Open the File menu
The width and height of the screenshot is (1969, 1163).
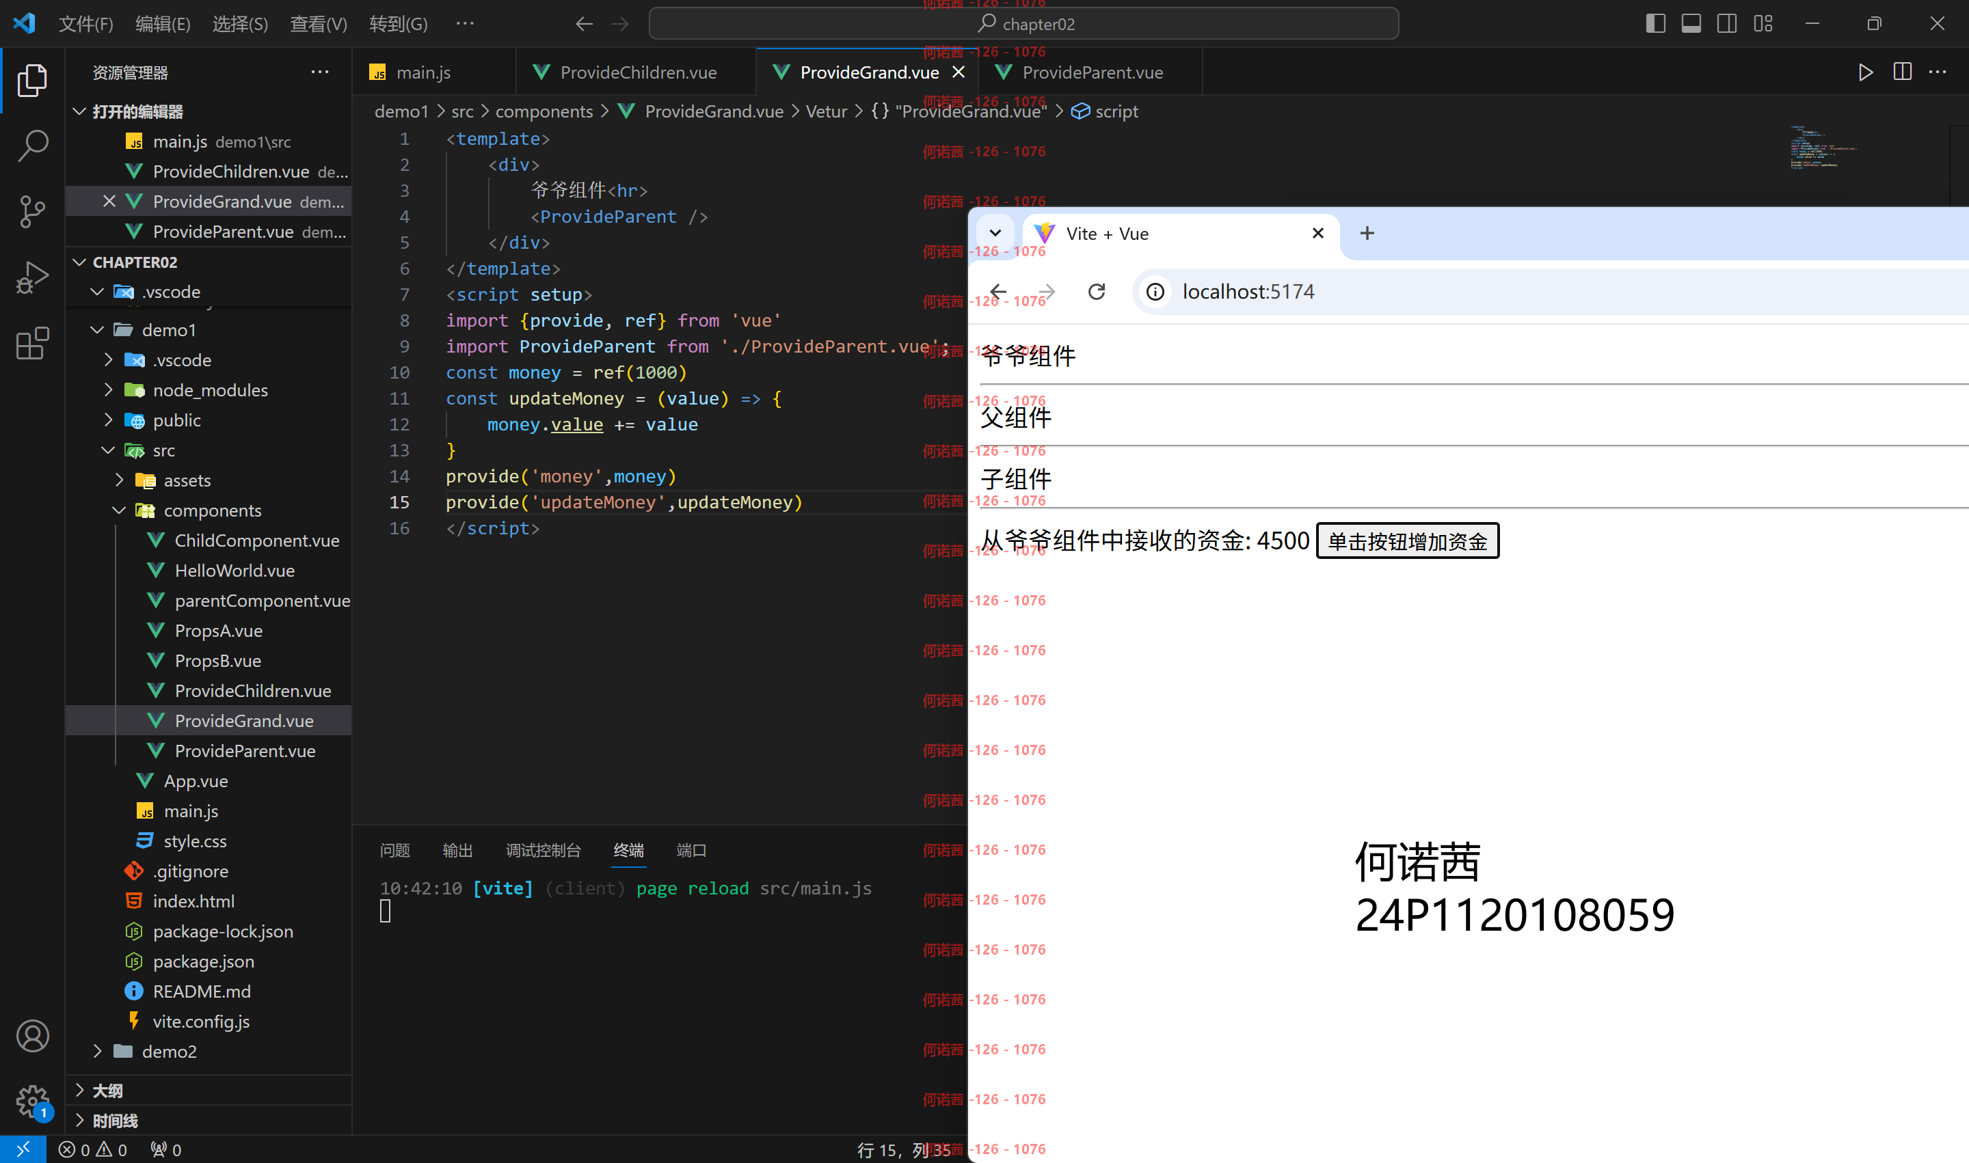click(x=85, y=25)
